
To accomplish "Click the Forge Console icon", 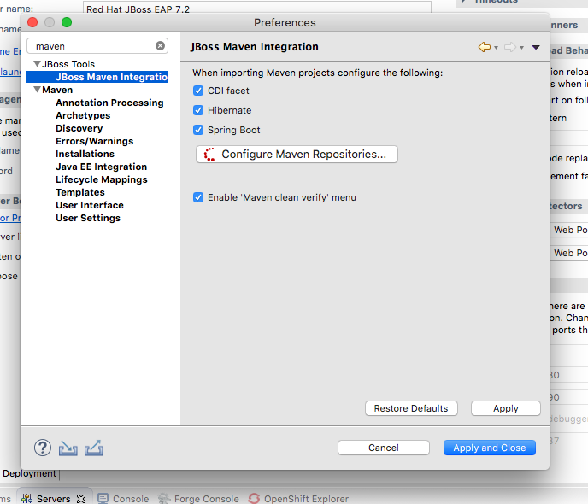I will pos(164,499).
